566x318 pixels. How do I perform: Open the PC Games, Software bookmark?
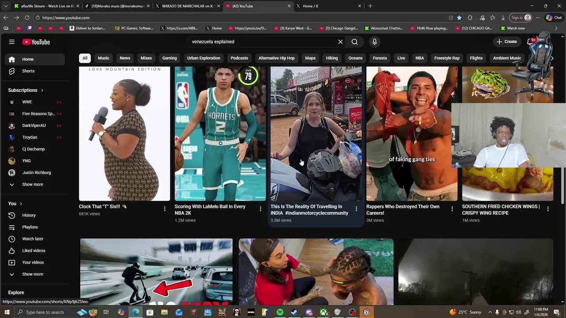click(134, 28)
